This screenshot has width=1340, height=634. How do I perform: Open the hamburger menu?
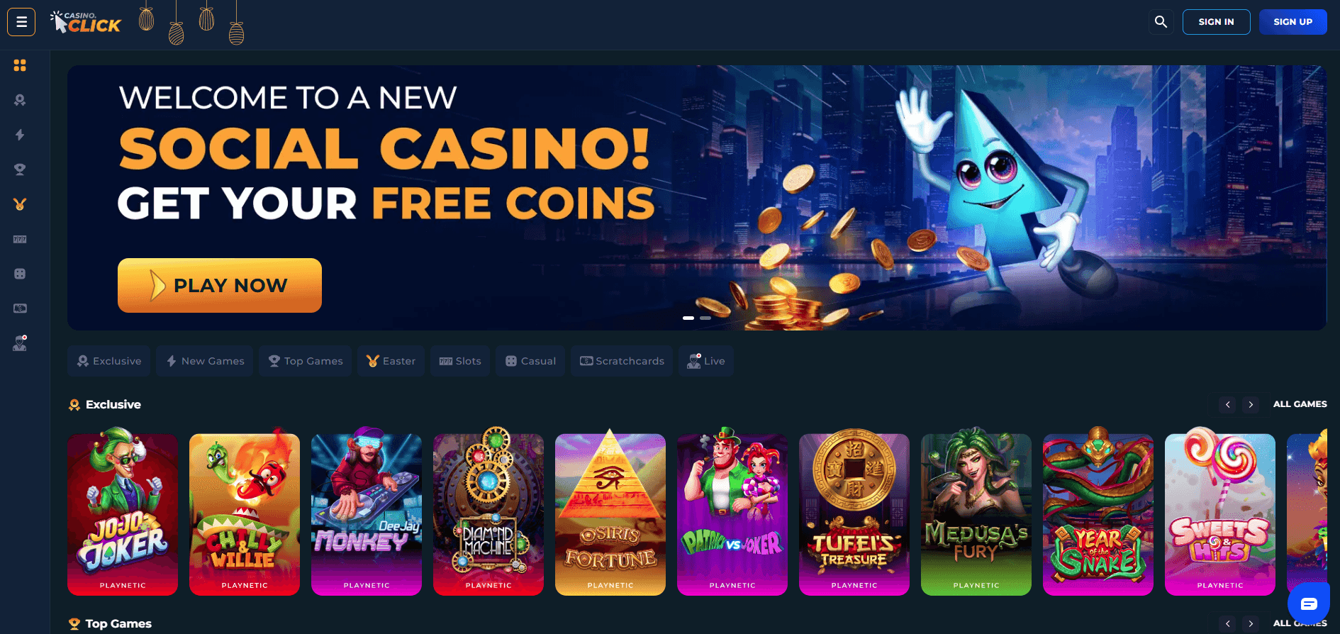tap(21, 22)
